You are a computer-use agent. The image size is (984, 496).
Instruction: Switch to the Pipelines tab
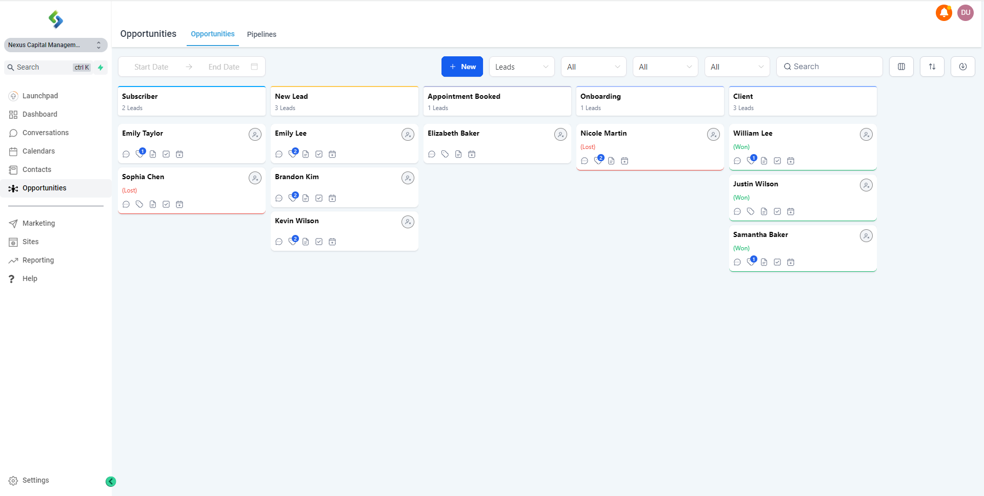(262, 34)
